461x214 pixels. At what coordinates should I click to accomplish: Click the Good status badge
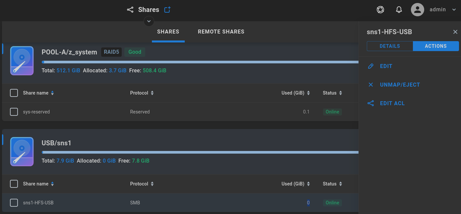tap(135, 52)
